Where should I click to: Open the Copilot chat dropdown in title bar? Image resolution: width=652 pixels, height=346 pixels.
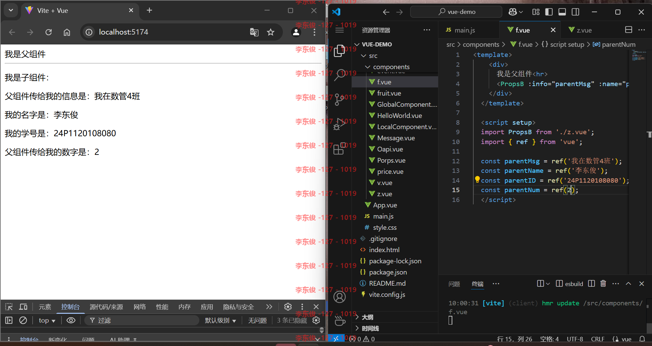point(515,12)
